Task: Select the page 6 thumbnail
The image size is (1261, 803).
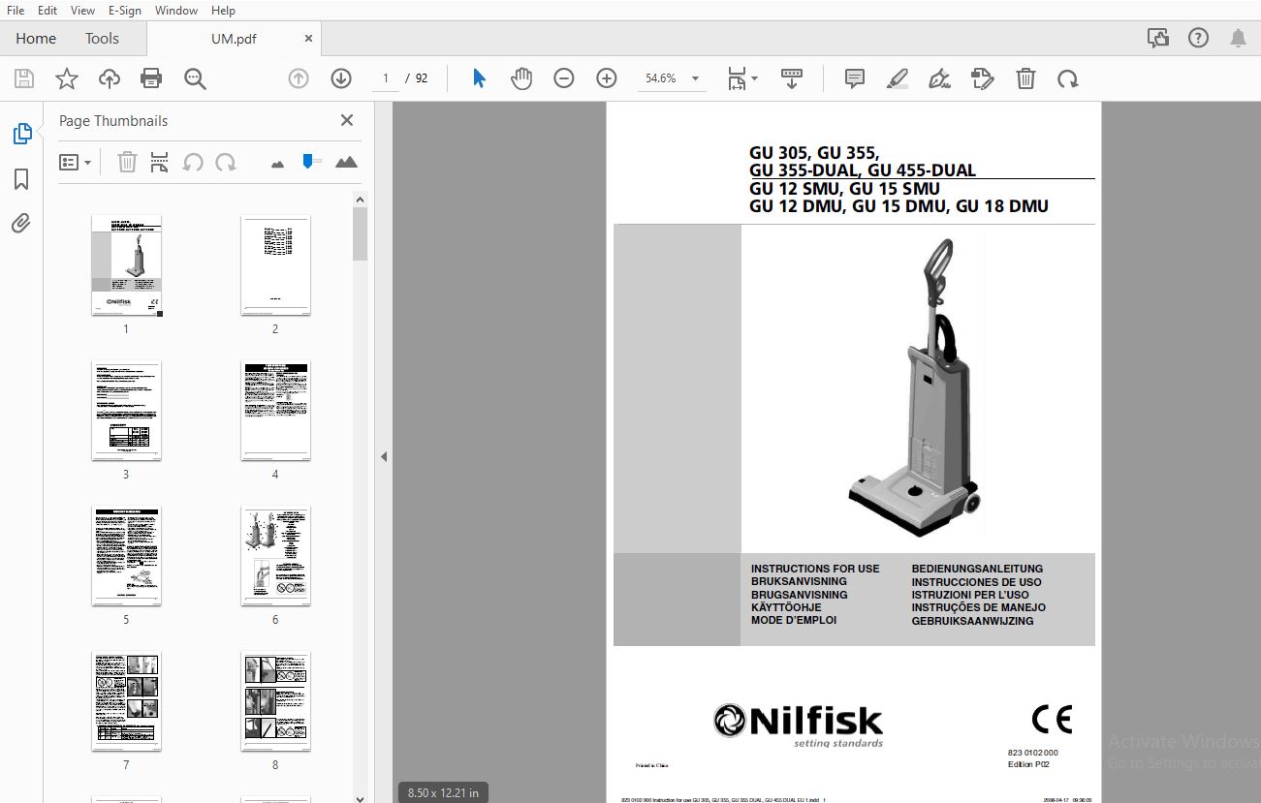Action: pos(275,556)
